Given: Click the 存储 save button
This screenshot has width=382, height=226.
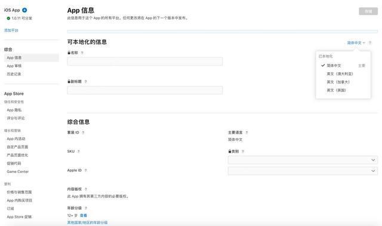Looking at the screenshot, I should point(368,11).
